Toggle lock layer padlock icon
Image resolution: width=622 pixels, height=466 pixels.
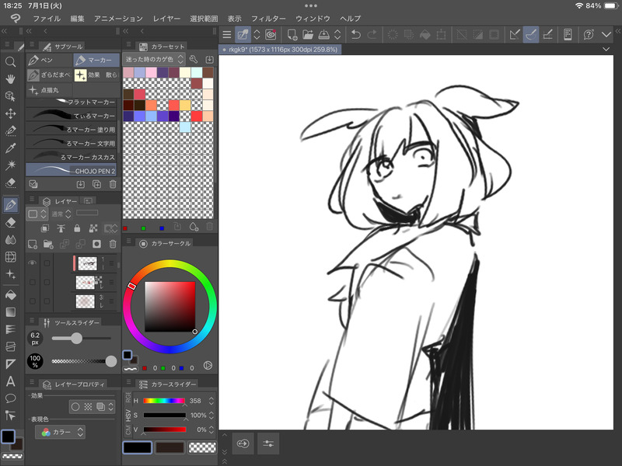[77, 228]
